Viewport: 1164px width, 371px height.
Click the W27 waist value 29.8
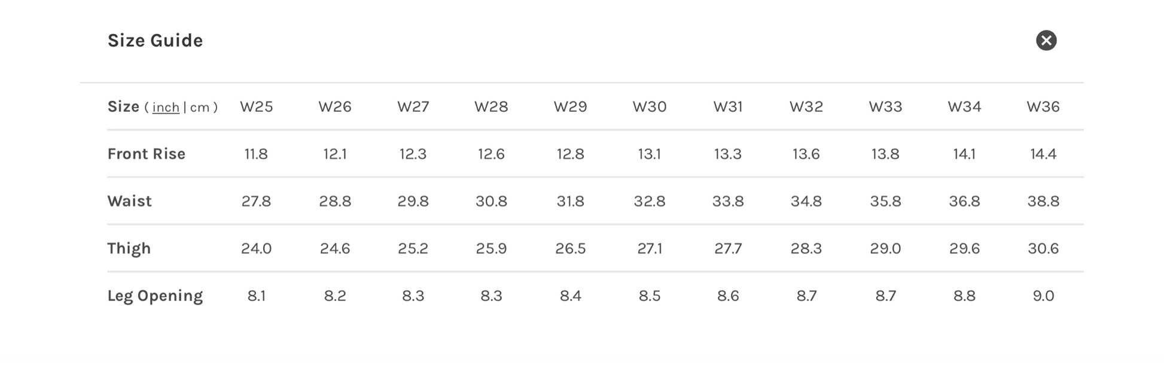413,201
